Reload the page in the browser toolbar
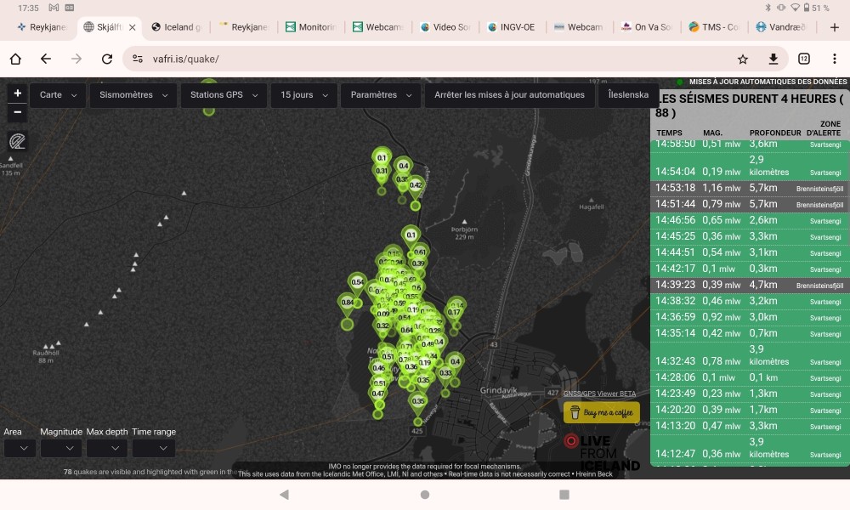This screenshot has height=510, width=850. [107, 59]
